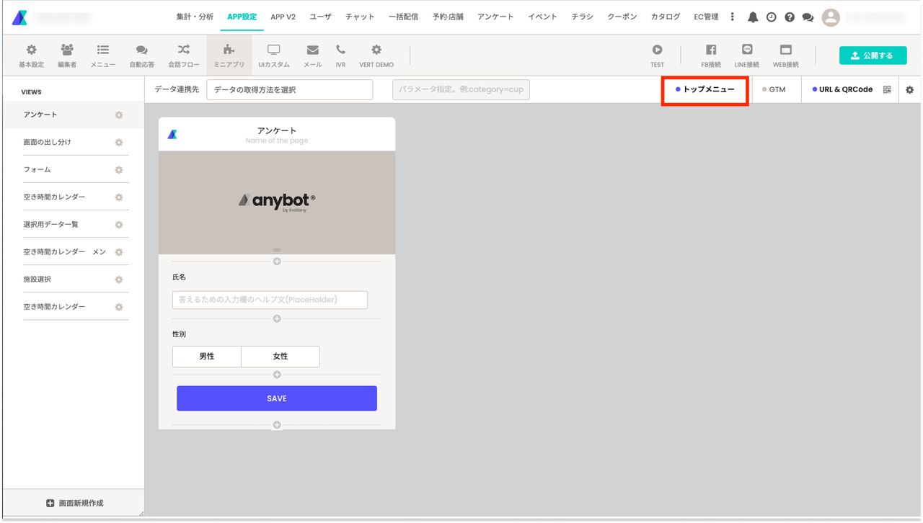Open WEB接続 window icon
923x523 pixels.
(x=786, y=50)
